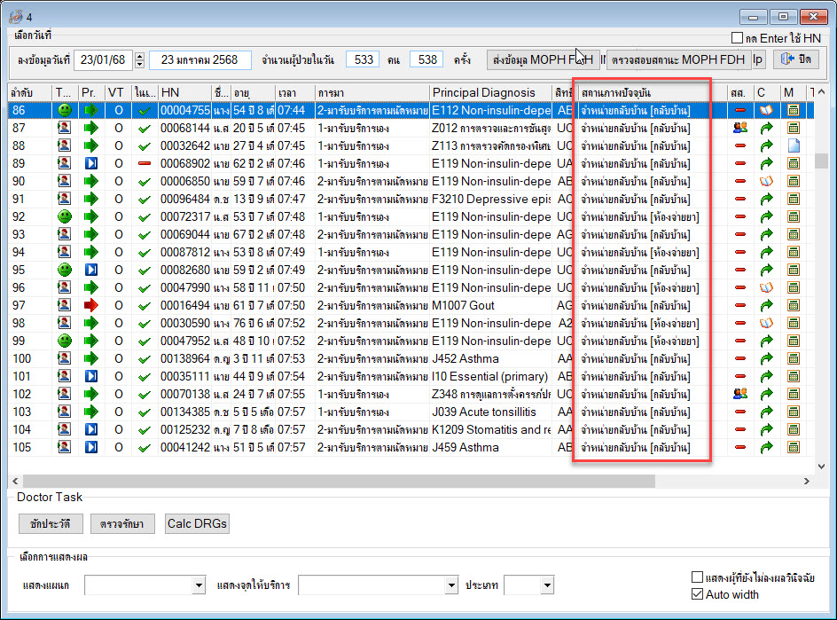This screenshot has height=620, width=837.
Task: Click two-people icon in row 87
Action: click(x=740, y=128)
